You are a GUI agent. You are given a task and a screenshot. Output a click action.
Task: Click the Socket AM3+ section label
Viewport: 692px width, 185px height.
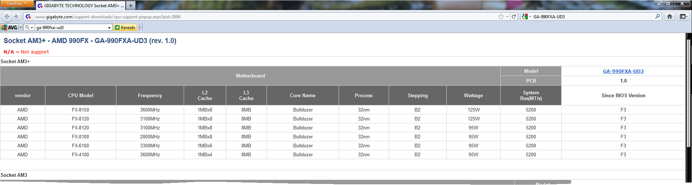[x=15, y=61]
